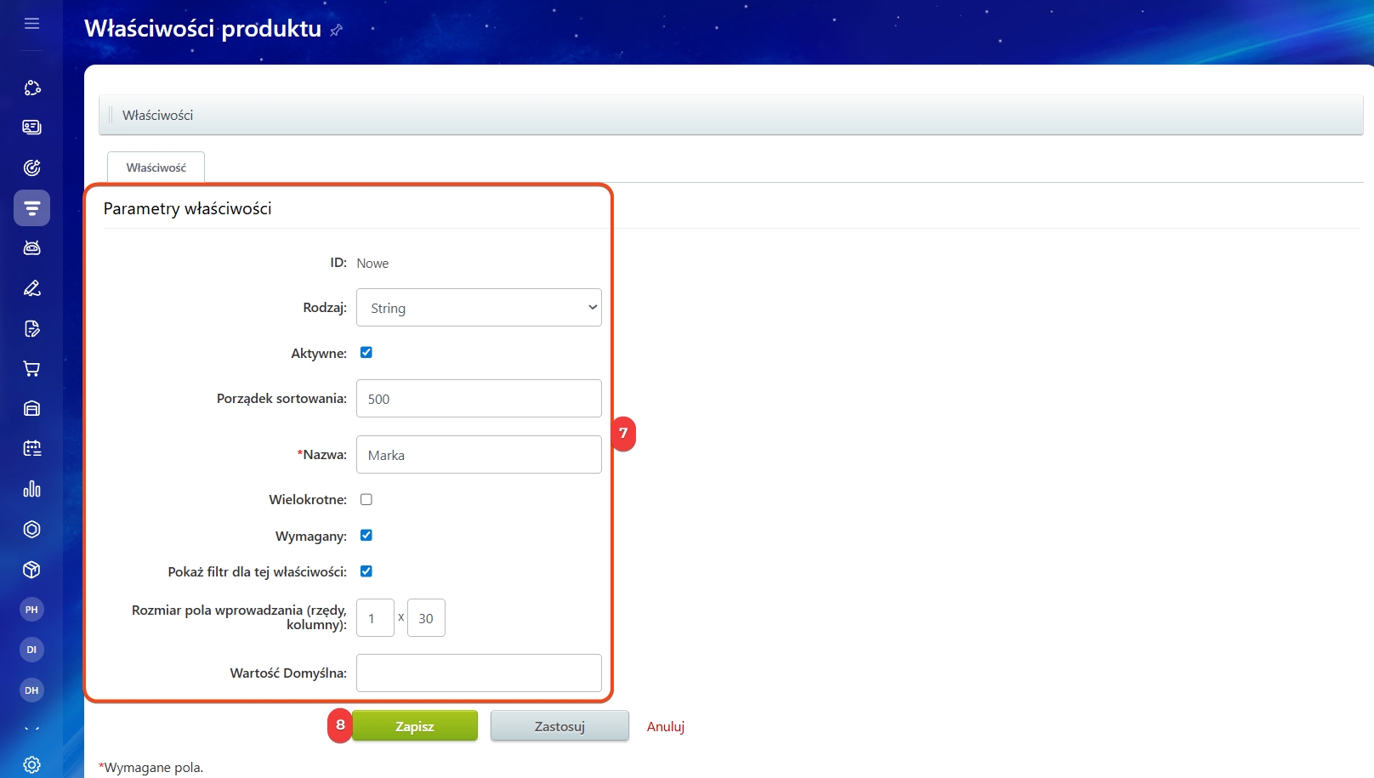Pin the Właściwości produktu page
The image size is (1374, 778).
[337, 30]
